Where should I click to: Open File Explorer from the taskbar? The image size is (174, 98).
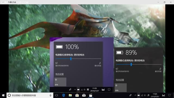[70, 95]
